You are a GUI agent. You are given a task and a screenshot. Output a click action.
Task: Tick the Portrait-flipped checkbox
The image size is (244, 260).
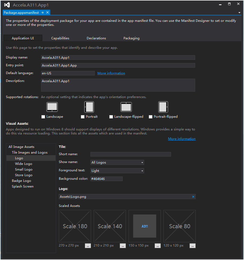[151, 117]
